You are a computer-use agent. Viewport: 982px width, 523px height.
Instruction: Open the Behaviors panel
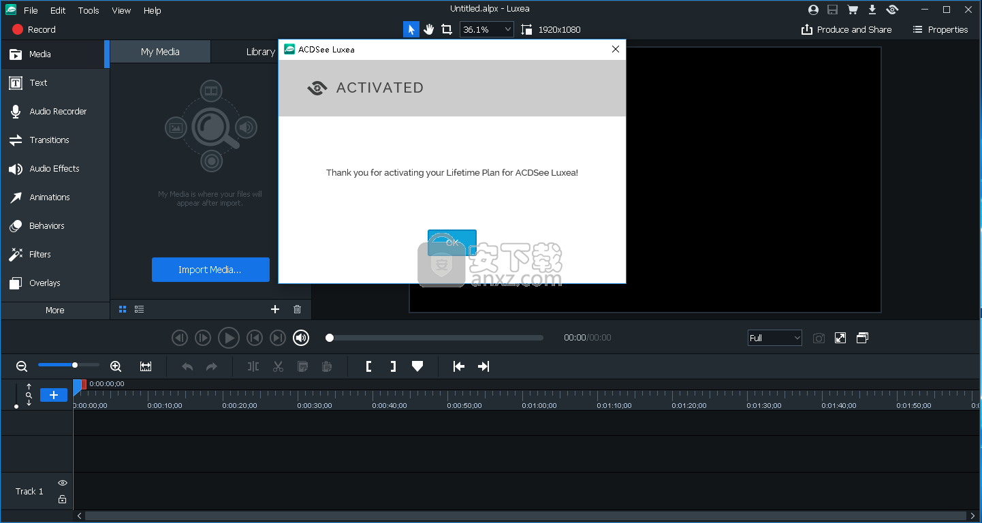coord(54,225)
